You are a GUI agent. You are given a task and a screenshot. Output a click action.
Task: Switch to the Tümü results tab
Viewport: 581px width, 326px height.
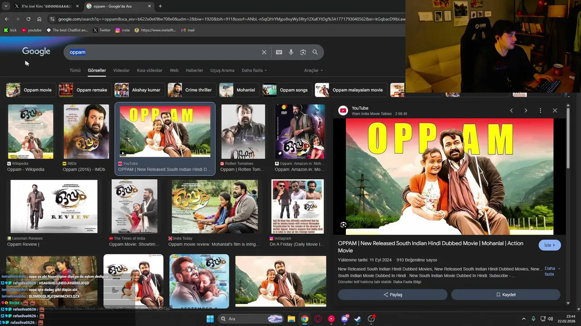[x=75, y=70]
